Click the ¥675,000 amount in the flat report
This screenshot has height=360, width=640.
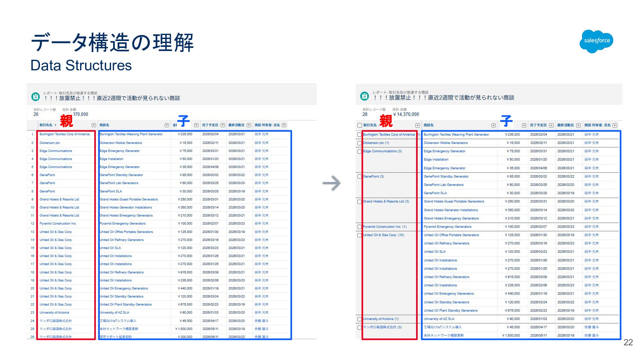click(x=185, y=305)
